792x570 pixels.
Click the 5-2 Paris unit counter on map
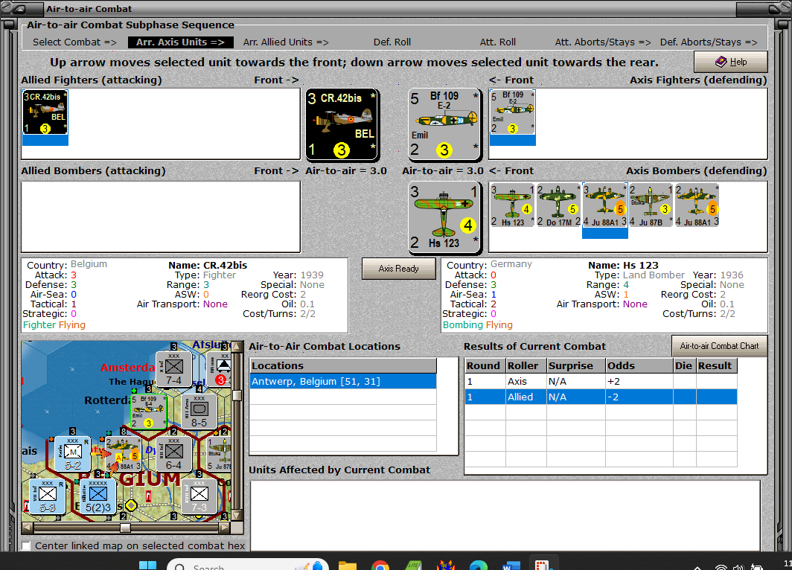(x=72, y=453)
